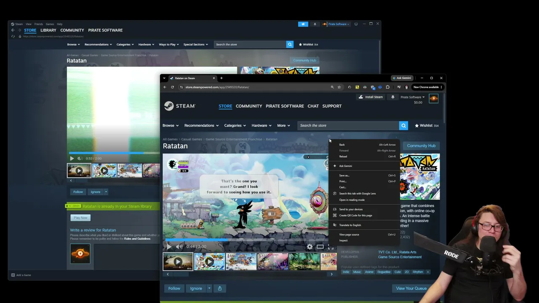Screen dimensions: 539x303
Task: Click the Wishlist link in browser
Action: click(427, 125)
